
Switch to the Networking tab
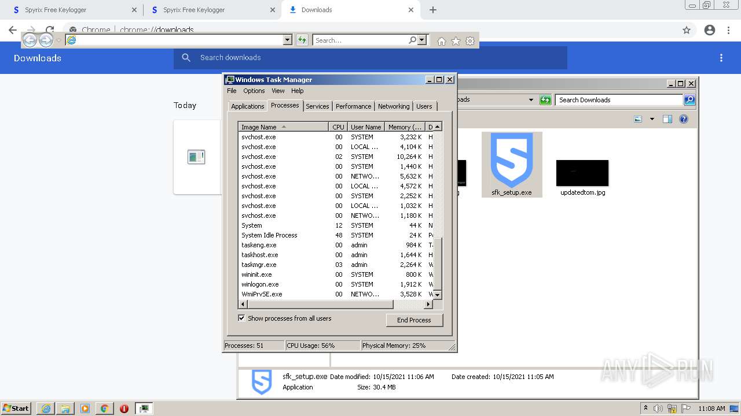[x=393, y=106]
